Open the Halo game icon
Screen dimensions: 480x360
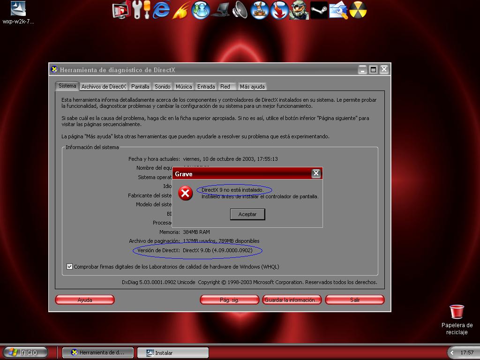click(x=299, y=10)
